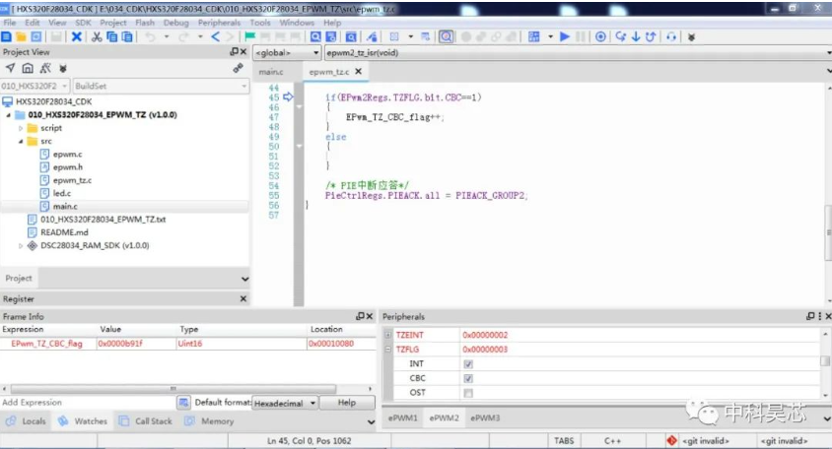Click the bug icon at toolbar end
832x449 pixels.
coord(691,37)
